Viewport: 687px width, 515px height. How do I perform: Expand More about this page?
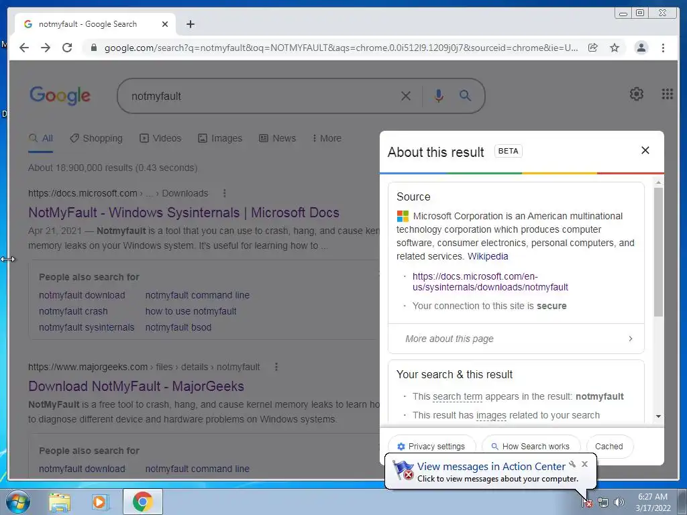click(x=516, y=339)
